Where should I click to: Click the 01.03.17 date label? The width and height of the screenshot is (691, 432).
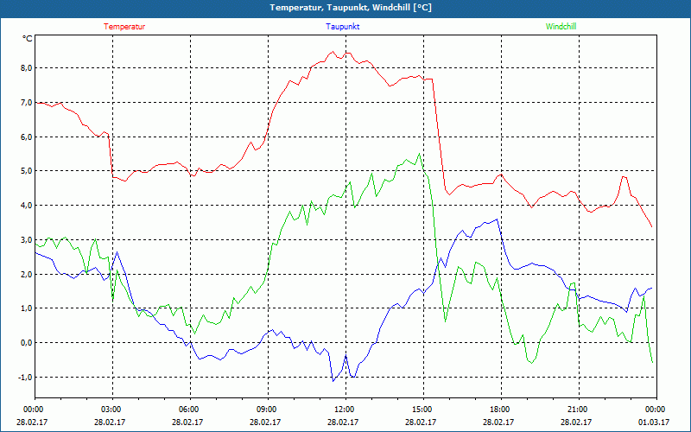pos(654,422)
